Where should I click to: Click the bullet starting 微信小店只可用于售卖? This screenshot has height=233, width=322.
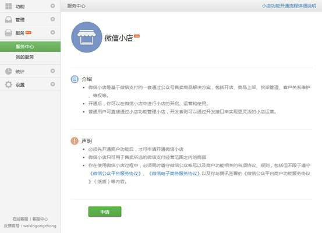[x=147, y=157]
